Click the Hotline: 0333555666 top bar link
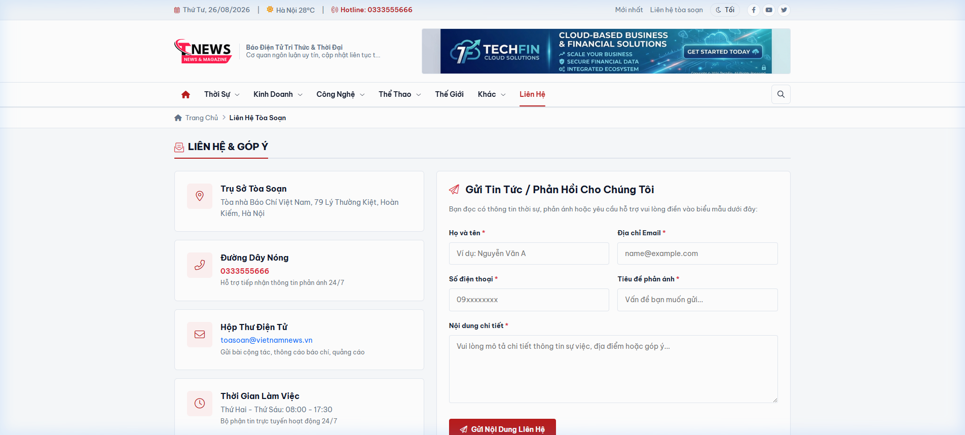 pos(377,10)
